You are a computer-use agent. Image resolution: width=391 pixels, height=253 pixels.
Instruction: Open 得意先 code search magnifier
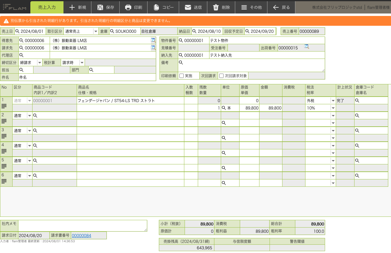pos(21,40)
